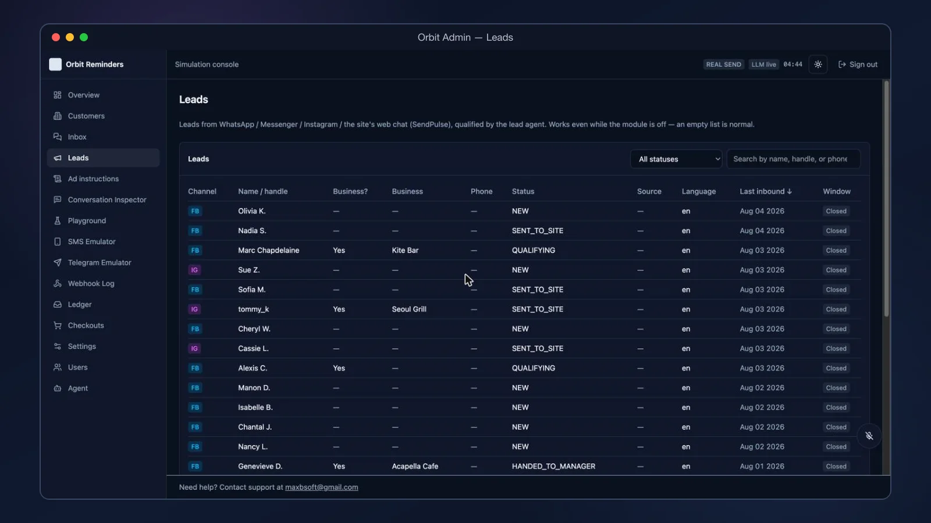Image resolution: width=931 pixels, height=523 pixels.
Task: Click the Aug 01 2026 date cell
Action: 762,466
